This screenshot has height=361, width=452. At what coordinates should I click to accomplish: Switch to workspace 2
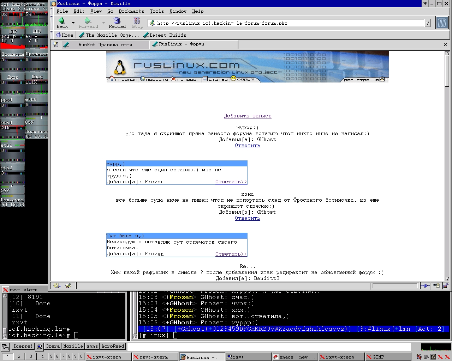(x=19, y=356)
